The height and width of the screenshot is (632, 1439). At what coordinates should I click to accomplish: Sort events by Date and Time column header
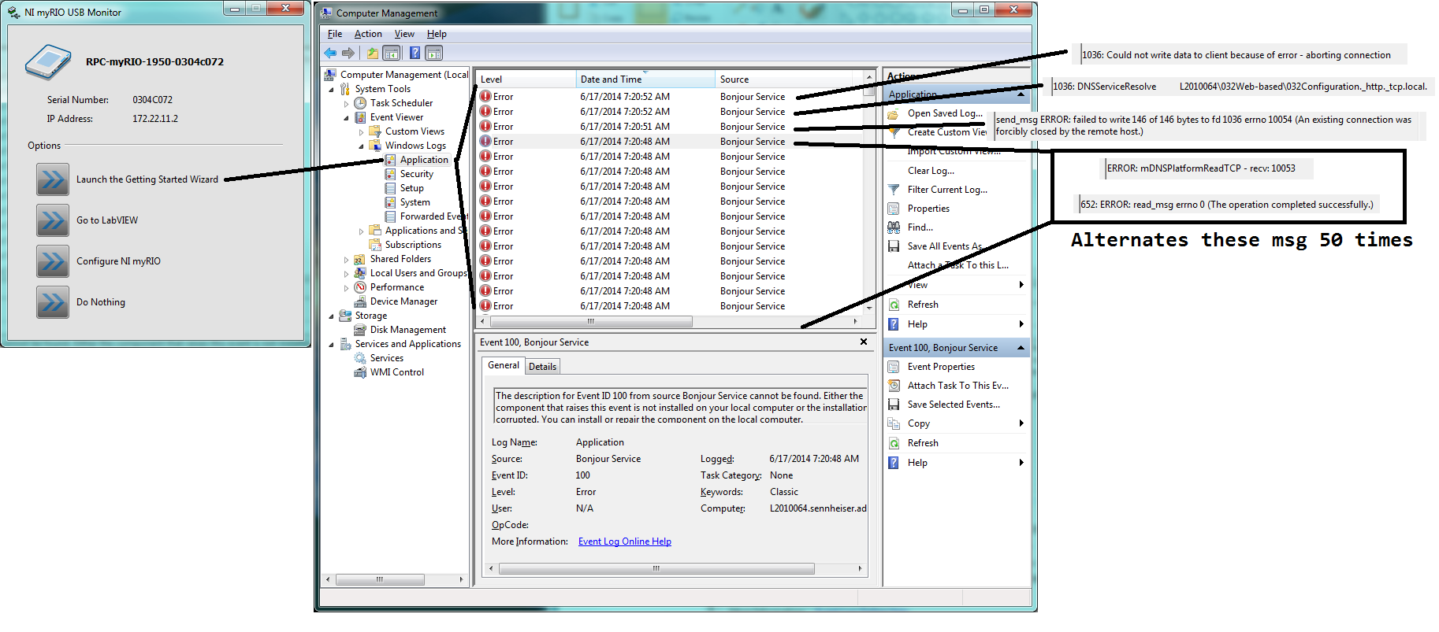(645, 79)
